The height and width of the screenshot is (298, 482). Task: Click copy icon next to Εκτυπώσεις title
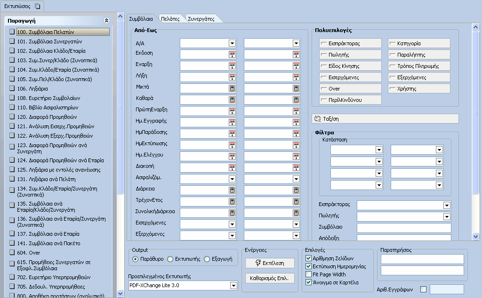coord(37,6)
